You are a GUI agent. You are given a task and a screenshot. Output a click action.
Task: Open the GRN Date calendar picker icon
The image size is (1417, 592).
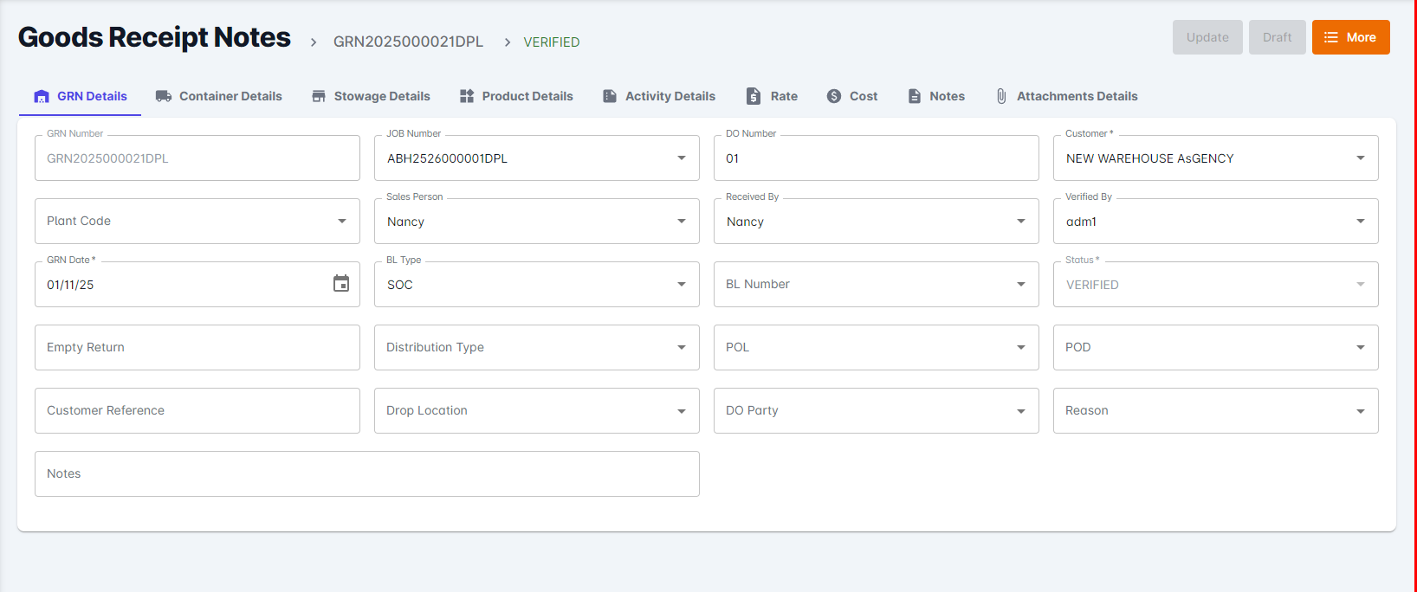tap(341, 284)
